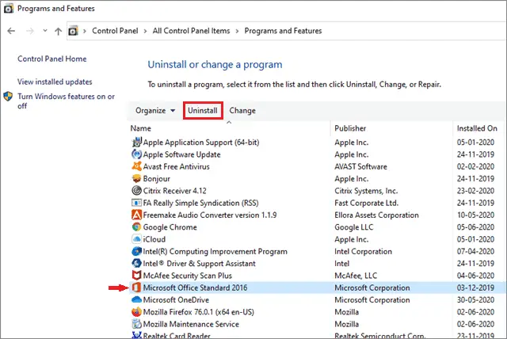Expand the chevron after Control Panel breadcrumb

click(x=145, y=31)
